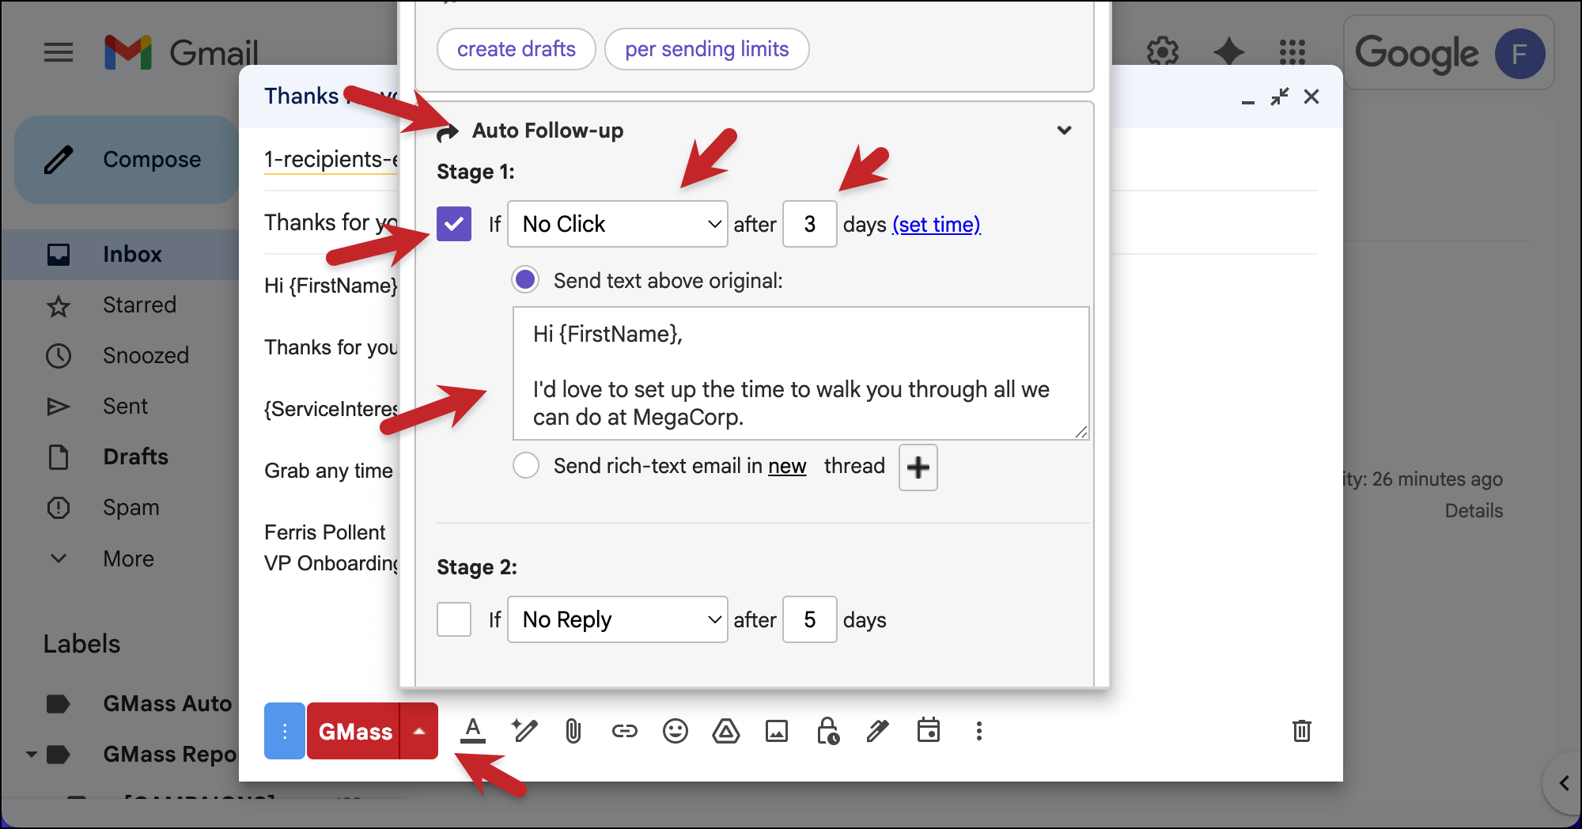This screenshot has height=829, width=1582.
Task: Open Gmail's hamburger menu
Action: tap(58, 52)
